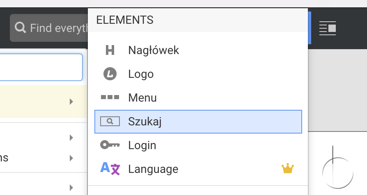The height and width of the screenshot is (195, 367).
Task: Select the Menu element entry
Action: point(142,98)
